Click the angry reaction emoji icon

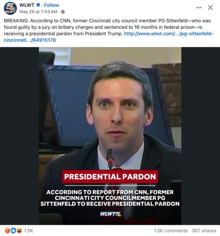pyautogui.click(x=7, y=230)
